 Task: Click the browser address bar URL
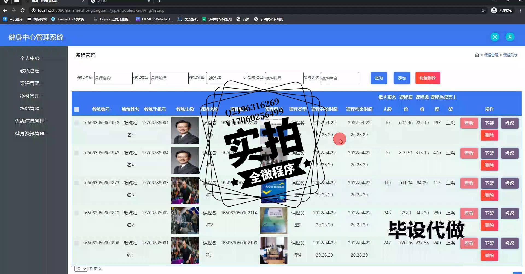101,10
